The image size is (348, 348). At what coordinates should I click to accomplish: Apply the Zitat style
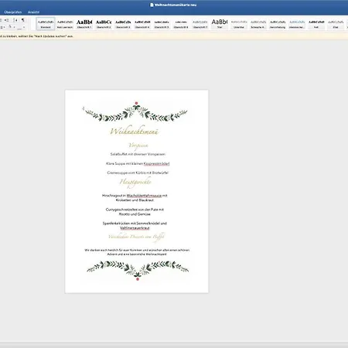point(336,24)
